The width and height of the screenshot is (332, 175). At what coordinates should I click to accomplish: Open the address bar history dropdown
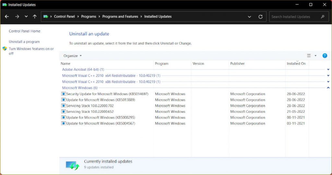tap(249, 17)
